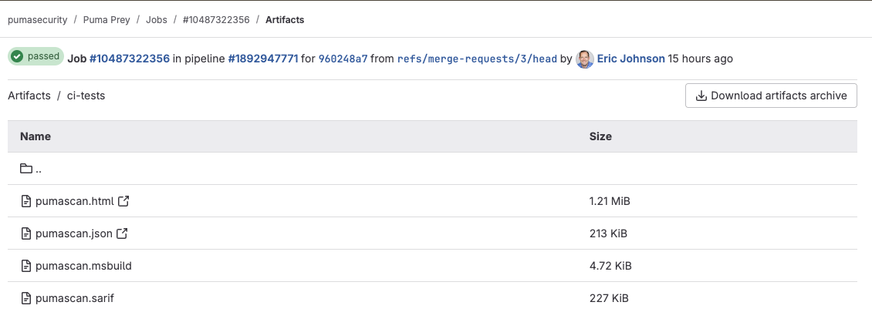The image size is (872, 329).
Task: Open Puma Prey project breadcrumb
Action: coord(106,20)
